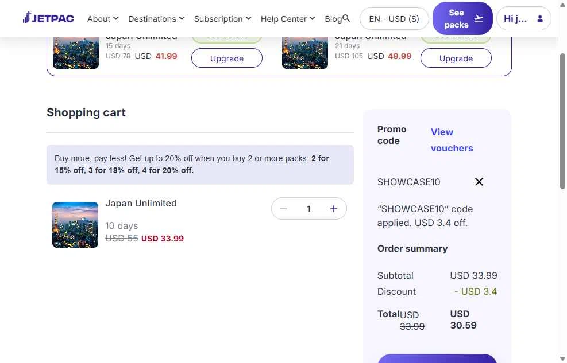567x363 pixels.
Task: Click the USD 41.99 price
Action: coord(156,56)
